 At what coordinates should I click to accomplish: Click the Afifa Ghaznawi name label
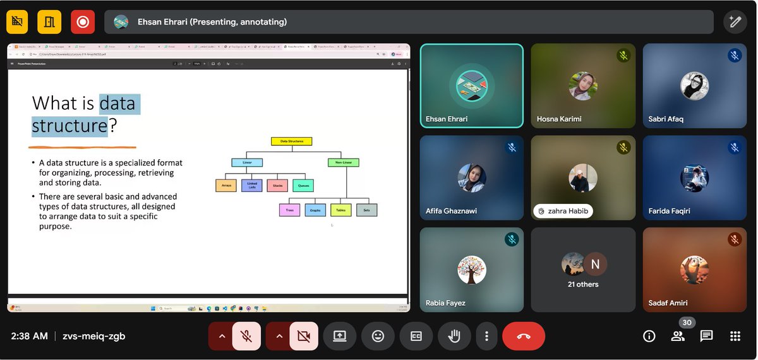(451, 211)
